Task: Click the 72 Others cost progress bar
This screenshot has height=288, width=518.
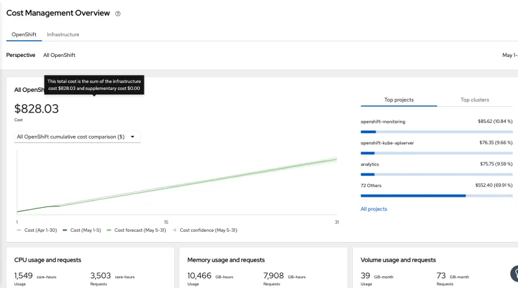Action: click(x=436, y=195)
